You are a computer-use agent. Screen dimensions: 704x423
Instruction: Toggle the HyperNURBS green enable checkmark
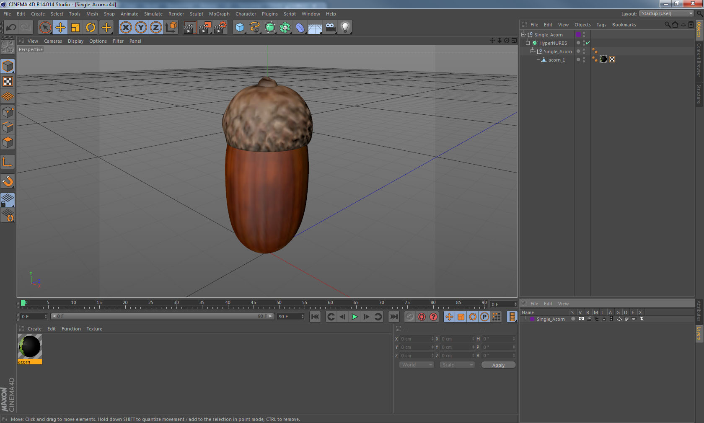pos(588,43)
